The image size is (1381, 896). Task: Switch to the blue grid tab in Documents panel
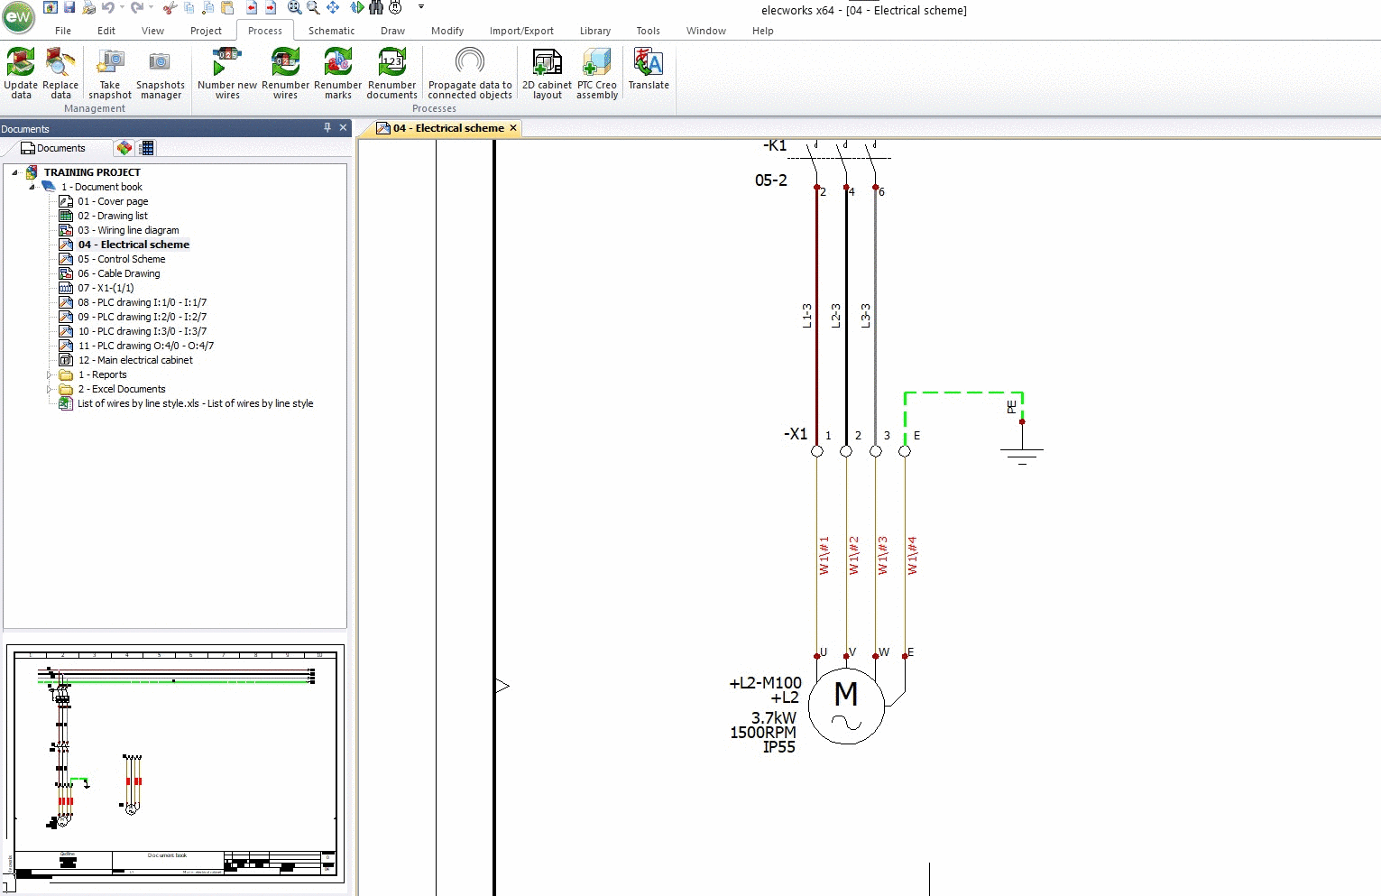tap(147, 148)
